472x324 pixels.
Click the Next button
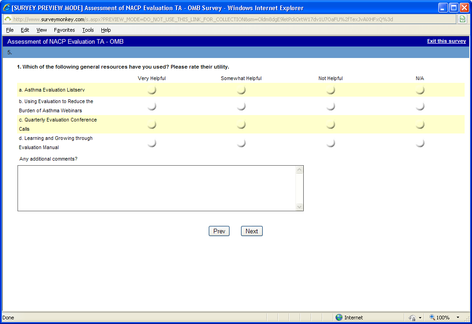252,231
